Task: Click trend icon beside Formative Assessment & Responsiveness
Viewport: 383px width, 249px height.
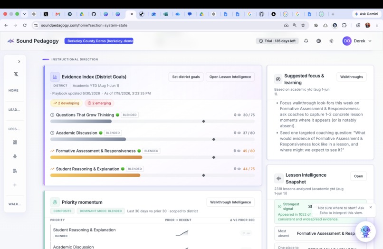Action: 52,151
